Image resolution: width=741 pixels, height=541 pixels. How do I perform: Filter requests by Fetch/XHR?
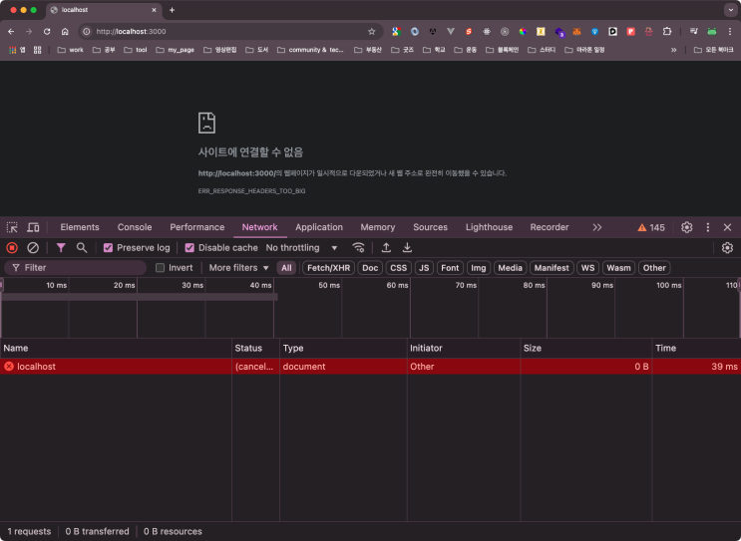328,268
